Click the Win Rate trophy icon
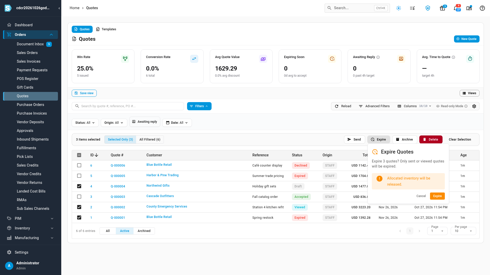 (125, 59)
